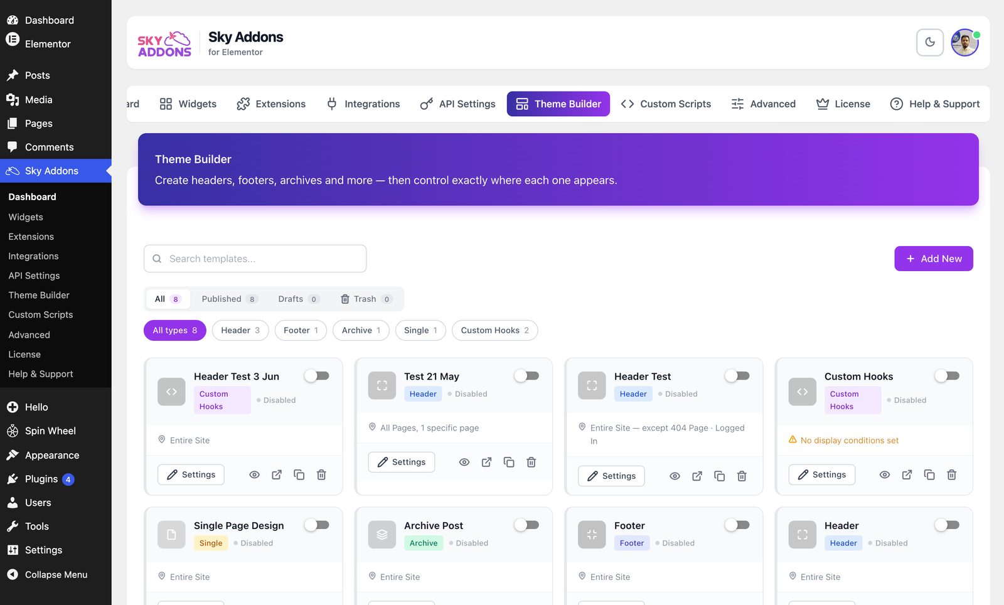Switch to the Custom Scripts tab

(666, 104)
